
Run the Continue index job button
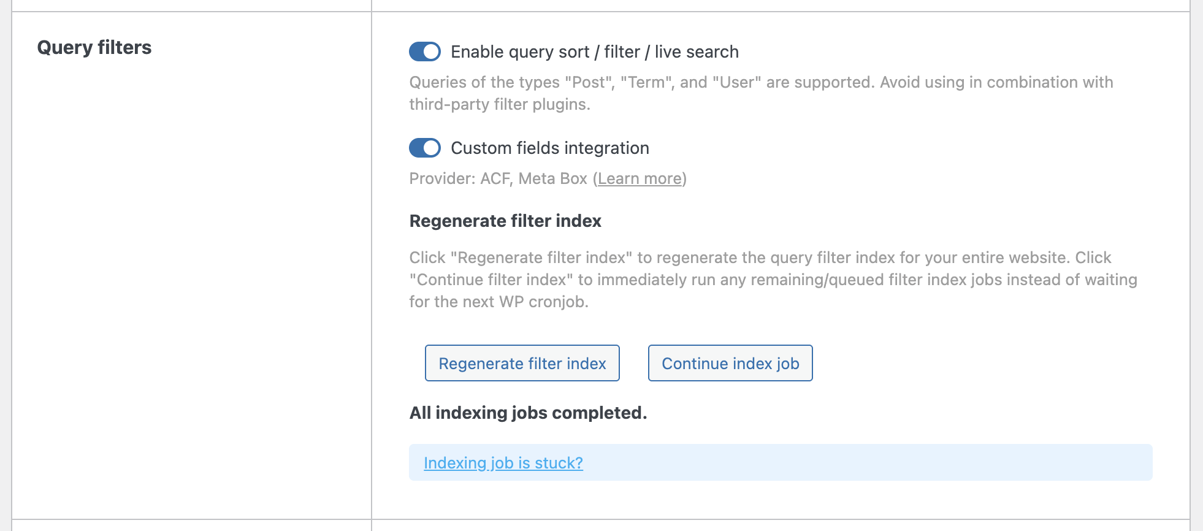[x=730, y=363]
